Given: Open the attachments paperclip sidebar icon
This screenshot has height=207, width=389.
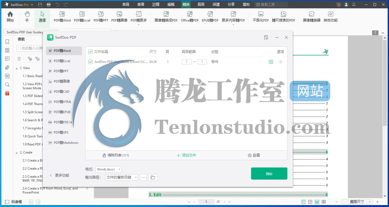Looking at the screenshot, I should [x=7, y=67].
